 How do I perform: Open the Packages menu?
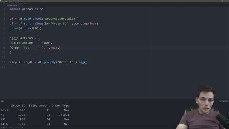20,3
